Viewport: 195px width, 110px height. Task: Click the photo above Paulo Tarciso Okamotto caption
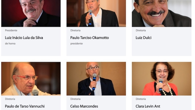(96, 13)
